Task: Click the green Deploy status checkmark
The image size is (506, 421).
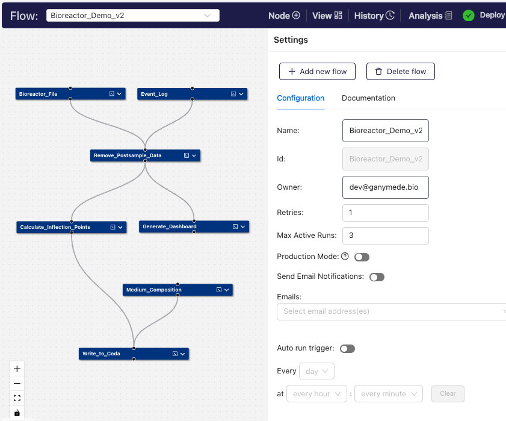Action: tap(469, 16)
